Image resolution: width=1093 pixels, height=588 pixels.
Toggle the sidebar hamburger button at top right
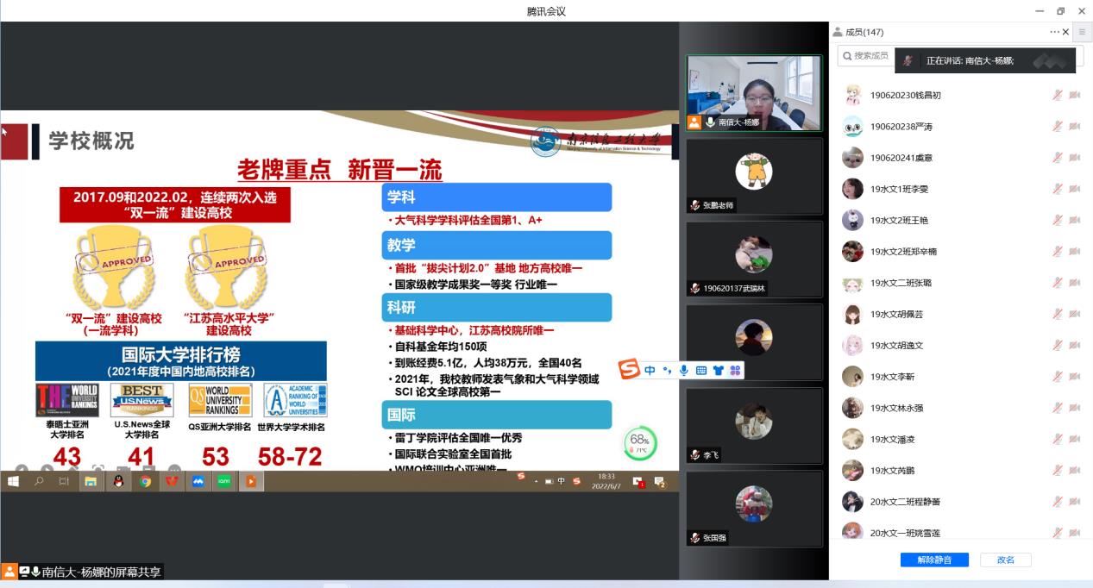point(1082,32)
